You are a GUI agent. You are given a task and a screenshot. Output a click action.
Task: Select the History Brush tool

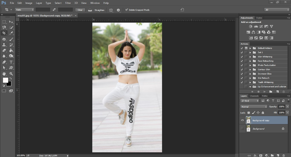pos(11,45)
